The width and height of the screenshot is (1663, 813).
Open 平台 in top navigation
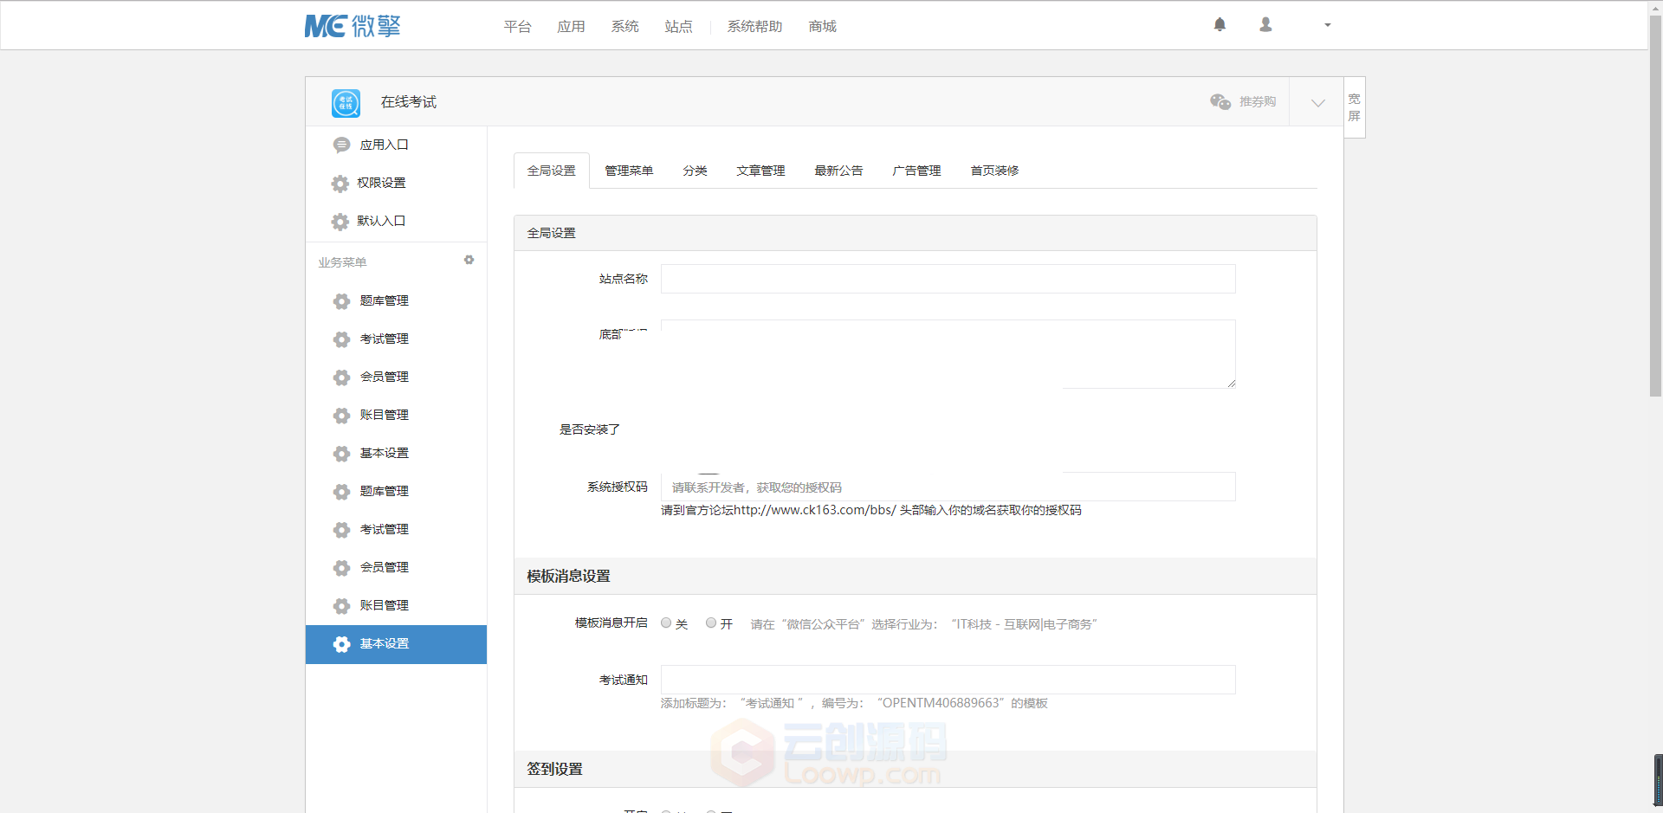coord(517,27)
